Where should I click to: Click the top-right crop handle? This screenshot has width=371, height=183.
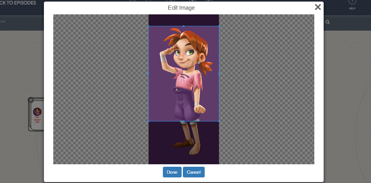pos(219,26)
